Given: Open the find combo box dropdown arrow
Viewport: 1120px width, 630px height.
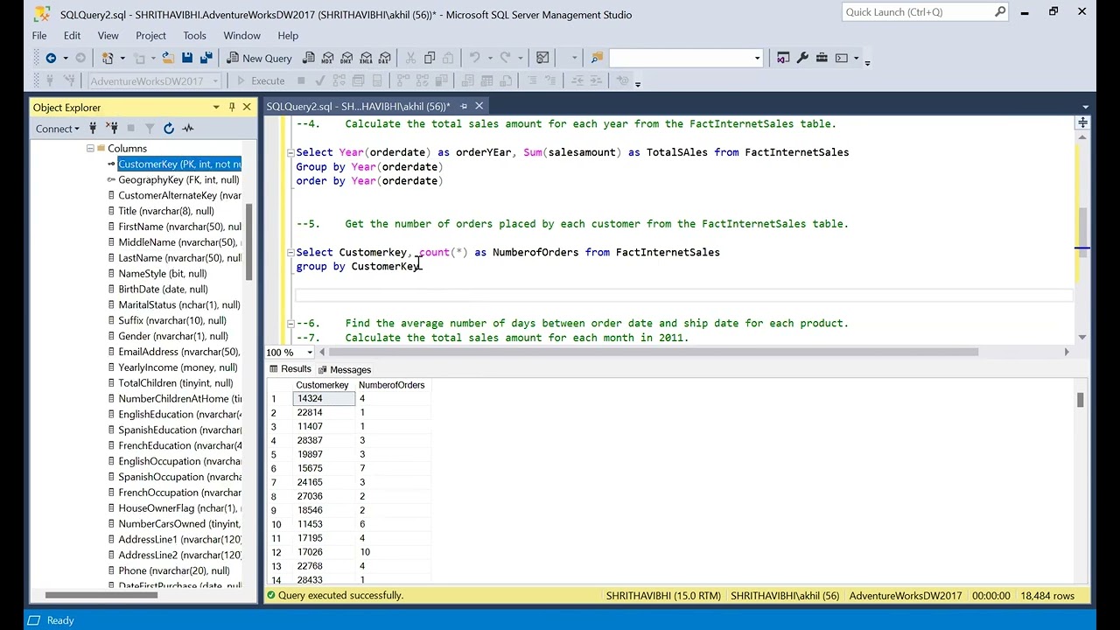Looking at the screenshot, I should tap(757, 58).
